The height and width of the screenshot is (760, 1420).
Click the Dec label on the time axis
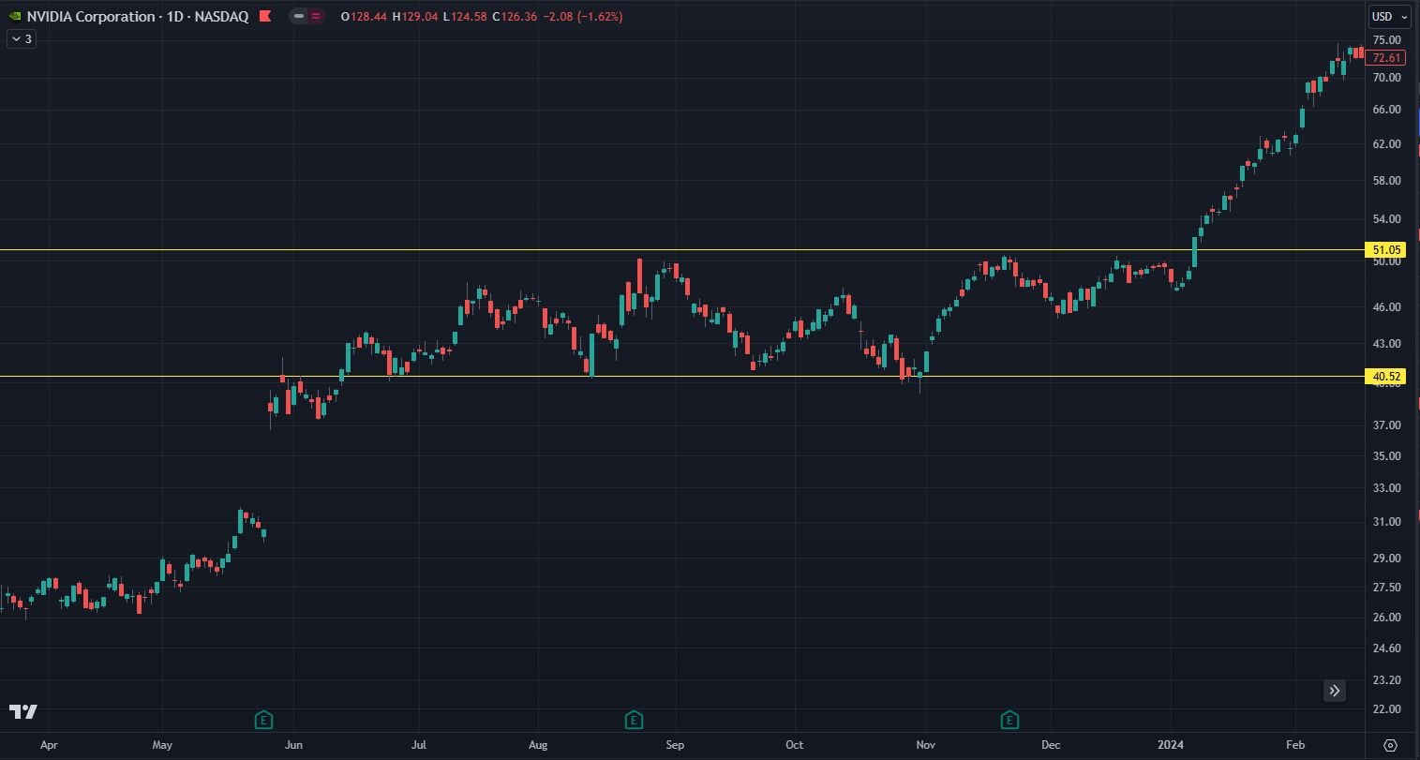[1050, 746]
